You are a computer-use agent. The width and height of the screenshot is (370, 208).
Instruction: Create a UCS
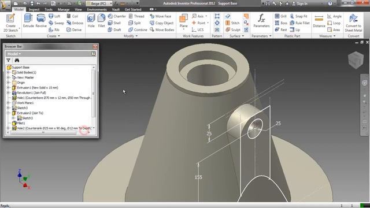[198, 30]
